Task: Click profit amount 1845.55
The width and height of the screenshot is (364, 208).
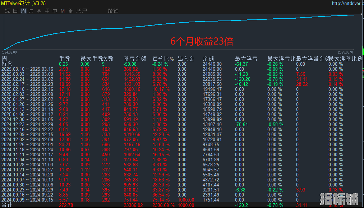Action: [132, 74]
